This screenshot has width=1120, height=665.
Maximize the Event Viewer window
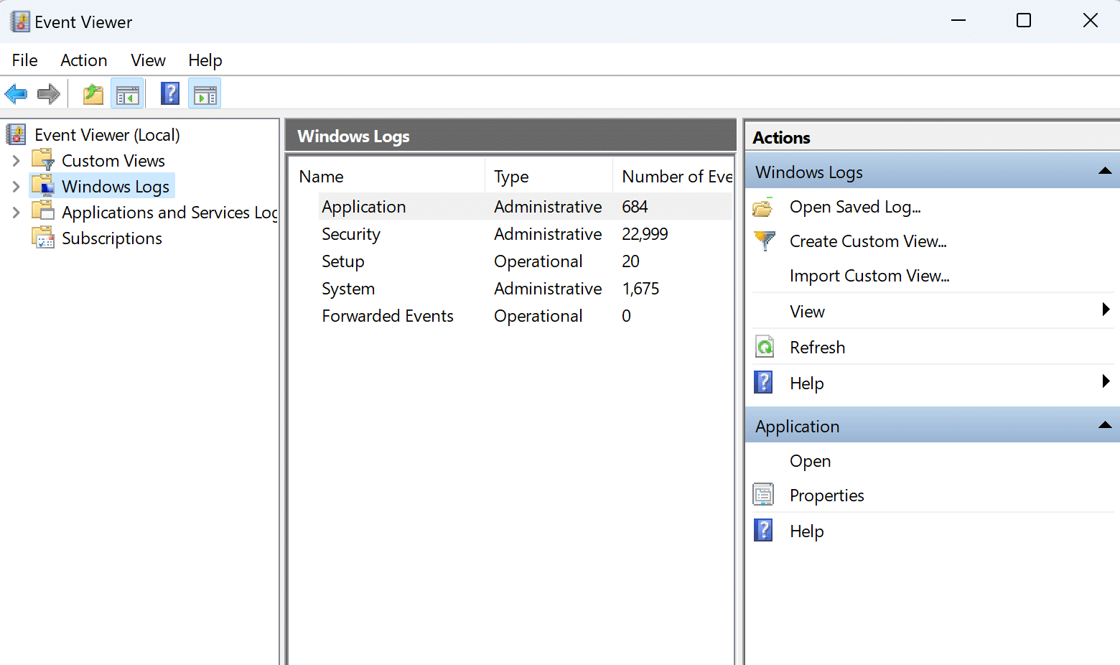(1024, 20)
